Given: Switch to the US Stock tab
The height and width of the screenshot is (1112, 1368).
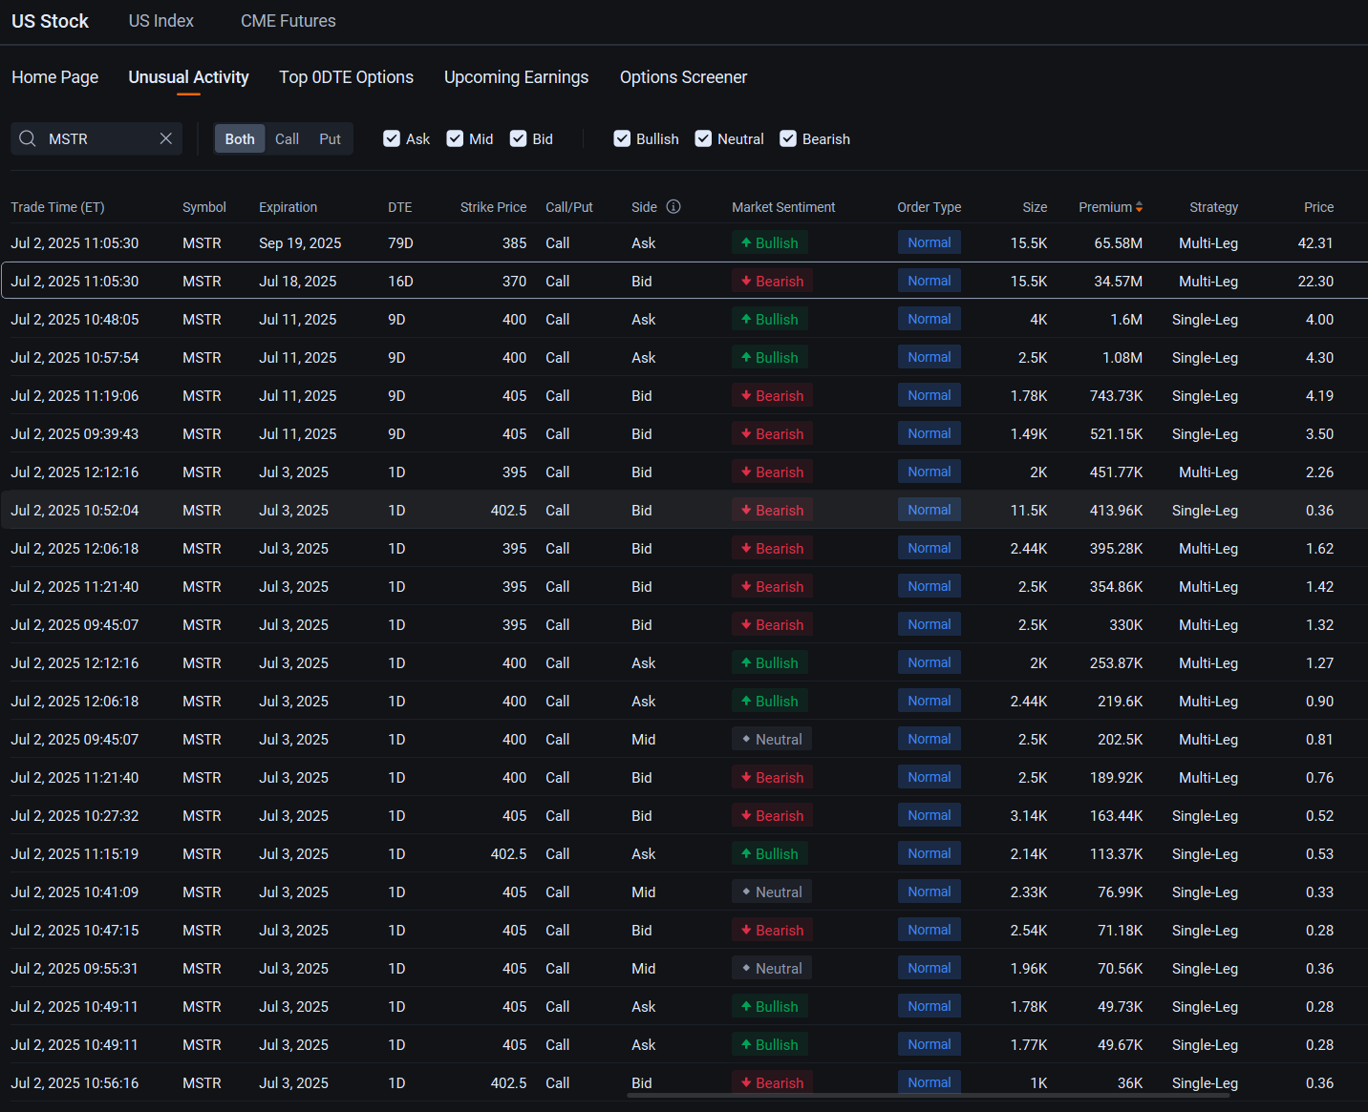Looking at the screenshot, I should pos(50,21).
